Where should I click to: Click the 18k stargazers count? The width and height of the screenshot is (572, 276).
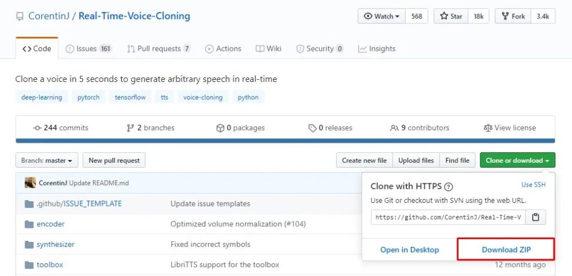(x=479, y=16)
